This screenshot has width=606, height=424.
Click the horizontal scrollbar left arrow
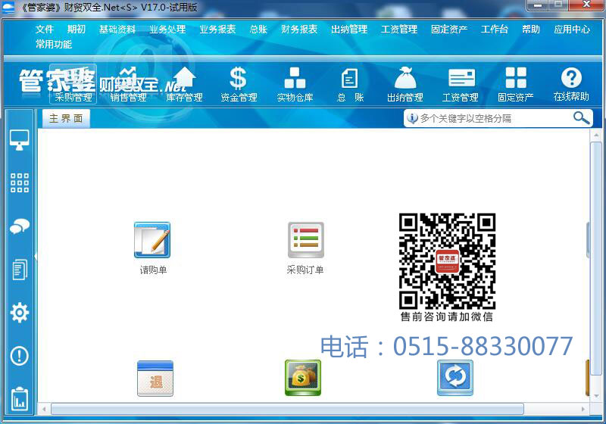(x=44, y=409)
